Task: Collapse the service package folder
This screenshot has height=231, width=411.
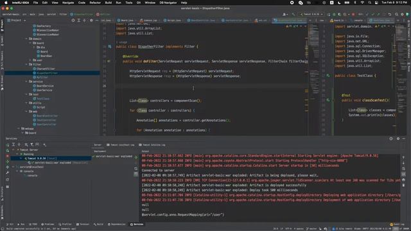Action: tap(26, 81)
